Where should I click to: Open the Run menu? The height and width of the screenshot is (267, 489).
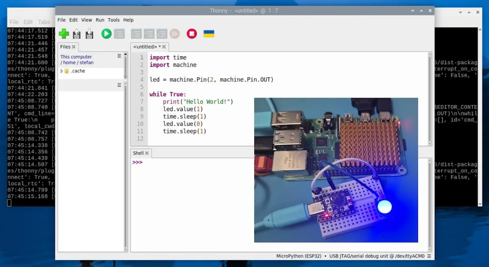pyautogui.click(x=100, y=20)
